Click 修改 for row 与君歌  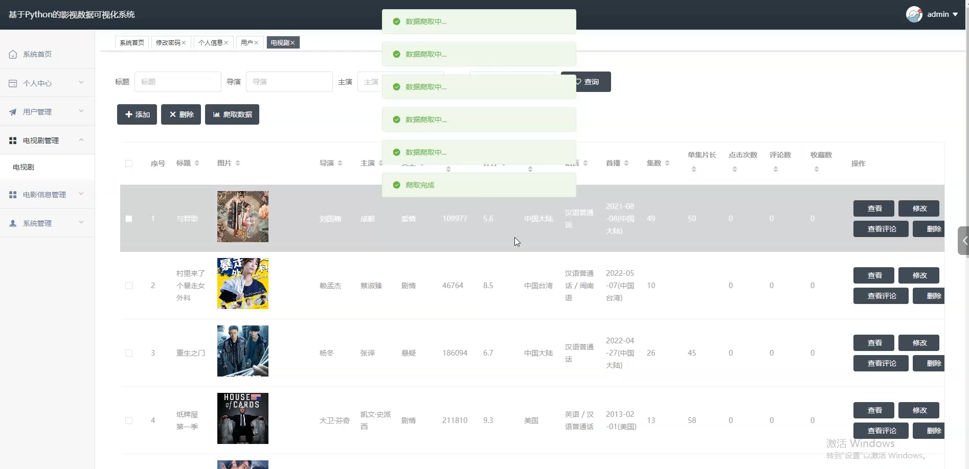click(x=919, y=208)
